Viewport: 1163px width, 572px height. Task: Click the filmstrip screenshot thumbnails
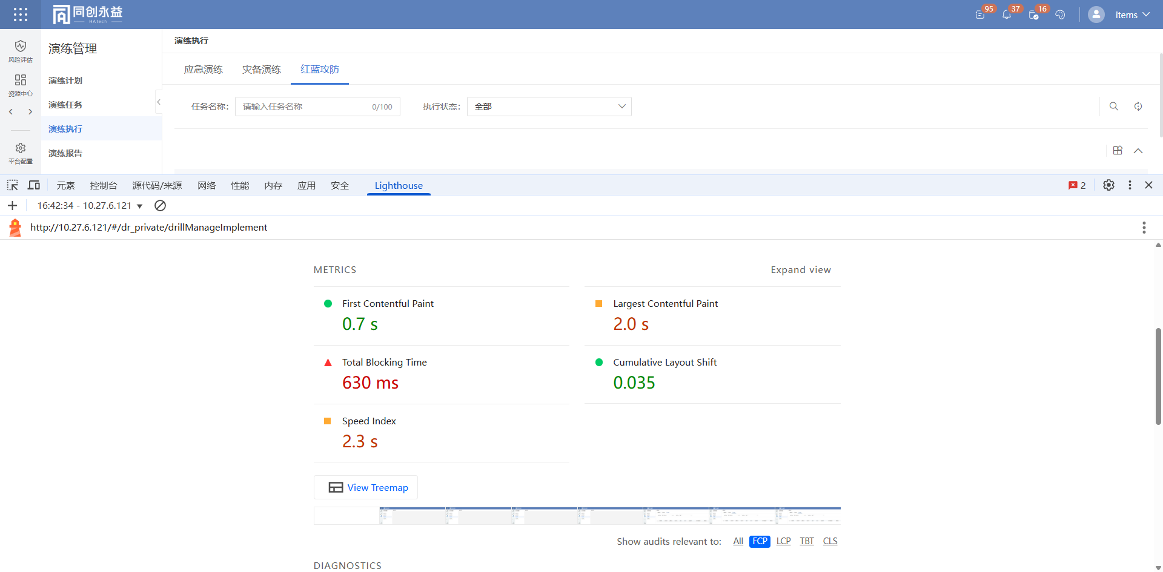click(577, 516)
